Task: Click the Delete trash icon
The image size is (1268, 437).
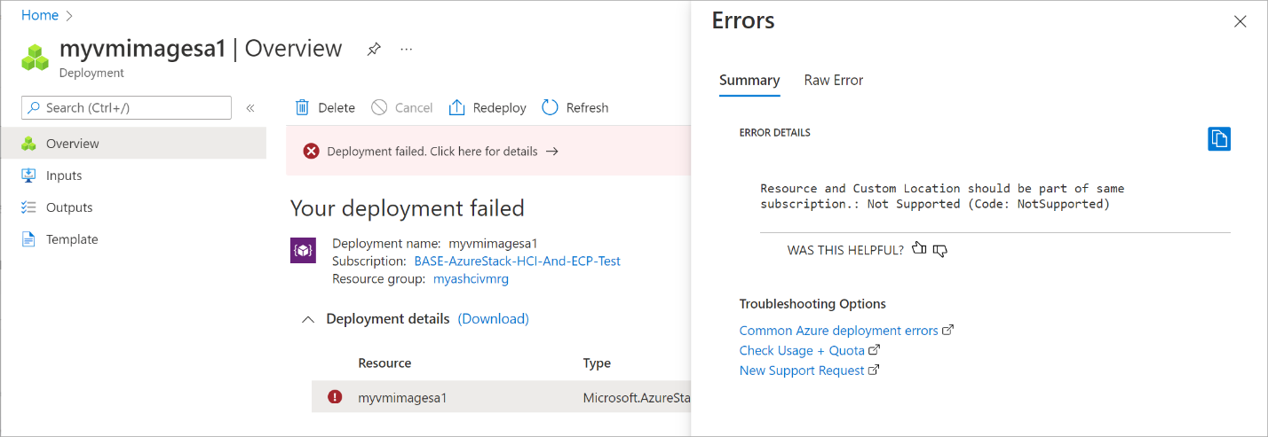Action: point(303,107)
